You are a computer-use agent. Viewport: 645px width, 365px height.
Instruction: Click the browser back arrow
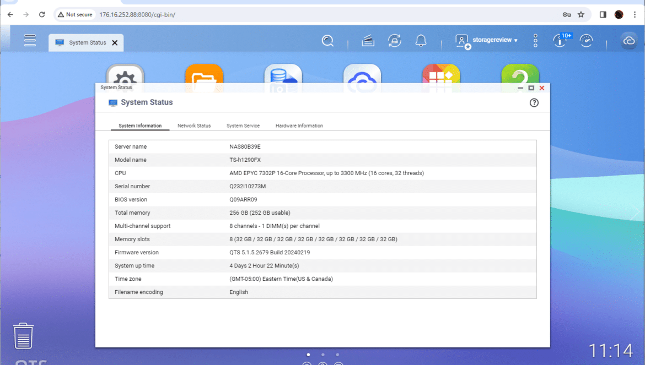pos(10,15)
